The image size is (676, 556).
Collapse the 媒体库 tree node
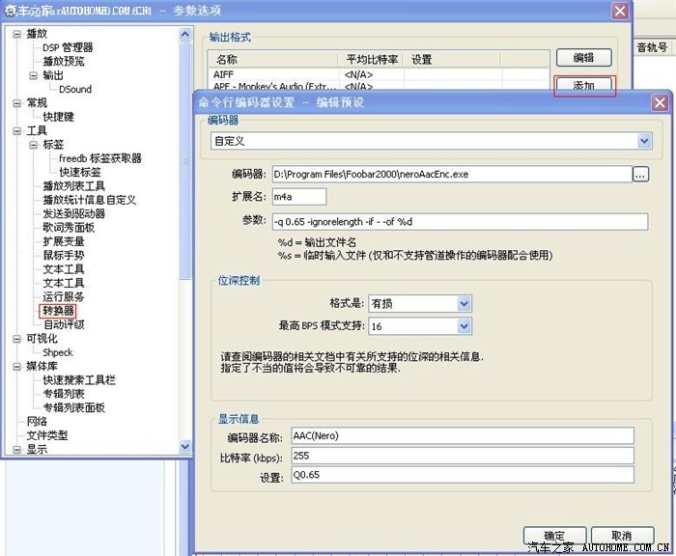pos(16,367)
